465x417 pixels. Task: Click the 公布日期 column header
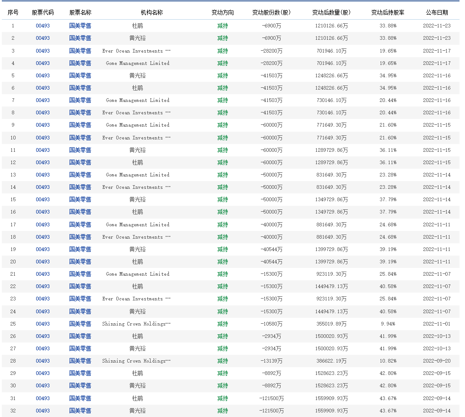coord(437,12)
